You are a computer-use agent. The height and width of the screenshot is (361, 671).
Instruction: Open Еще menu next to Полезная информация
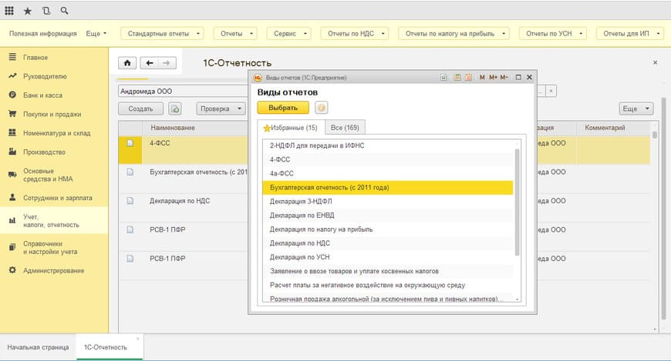(x=96, y=34)
